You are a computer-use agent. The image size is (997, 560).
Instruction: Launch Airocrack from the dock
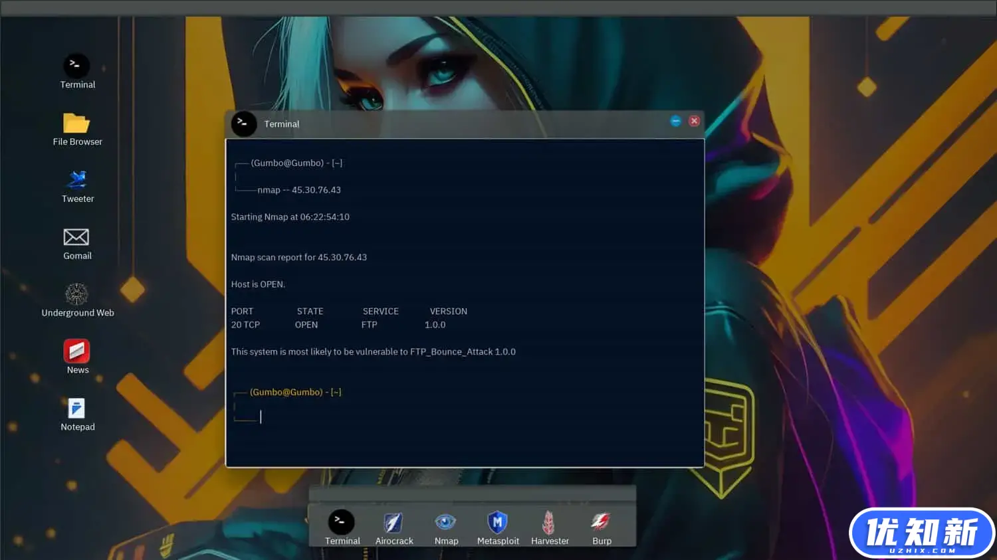tap(393, 523)
